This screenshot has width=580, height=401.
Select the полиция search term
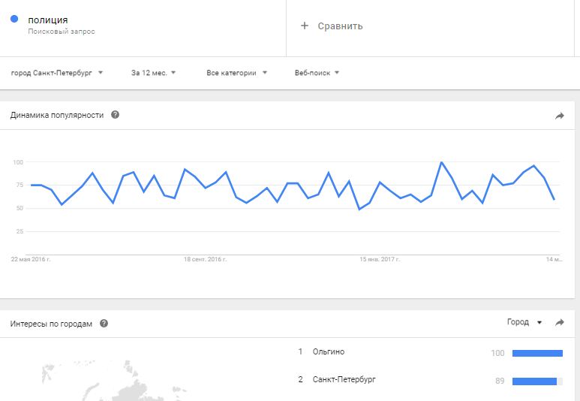pyautogui.click(x=48, y=20)
